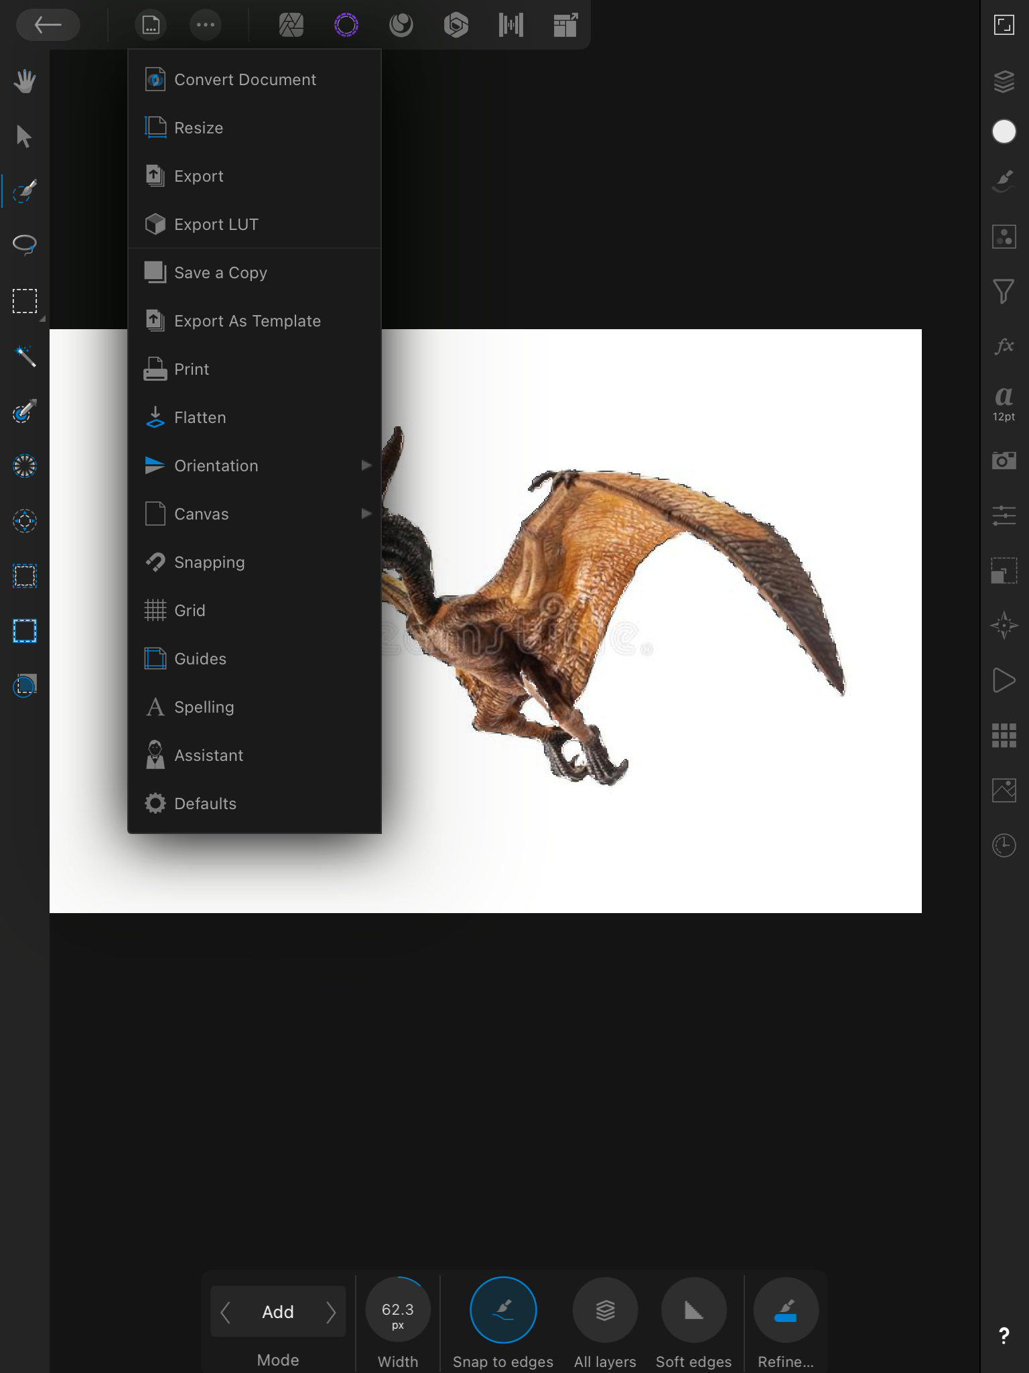Select the Move arrow tool
Image resolution: width=1029 pixels, height=1373 pixels.
pyautogui.click(x=25, y=137)
